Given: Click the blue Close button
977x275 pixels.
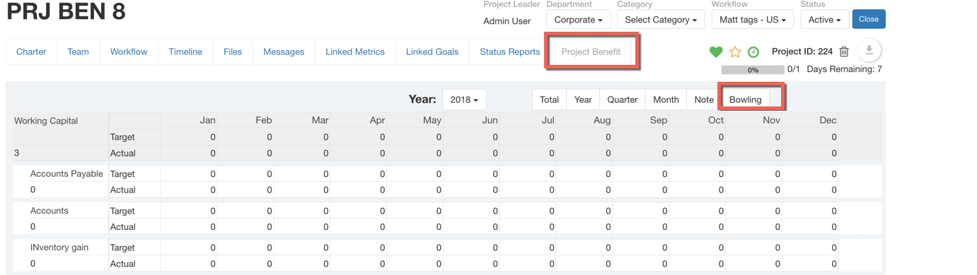Looking at the screenshot, I should tap(869, 20).
